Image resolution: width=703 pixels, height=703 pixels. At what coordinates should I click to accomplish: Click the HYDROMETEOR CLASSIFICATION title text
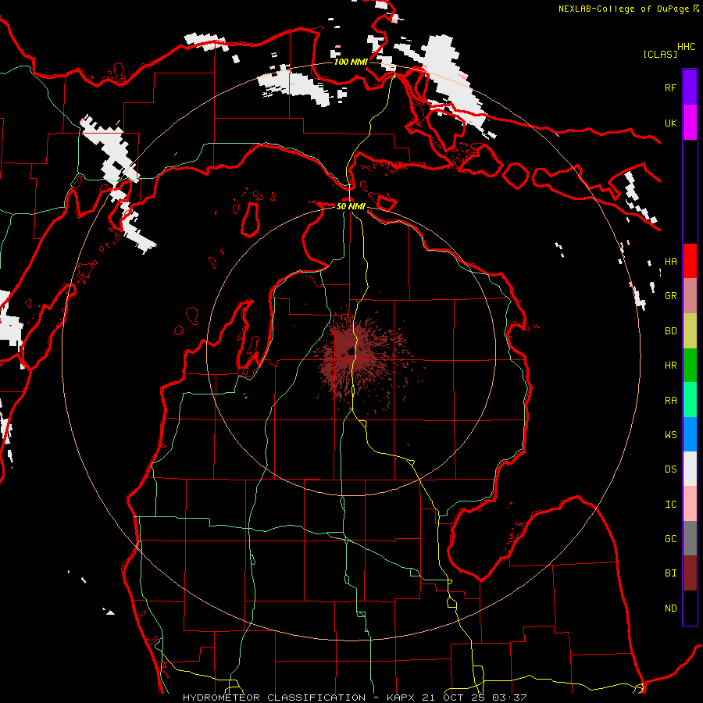coord(274,698)
